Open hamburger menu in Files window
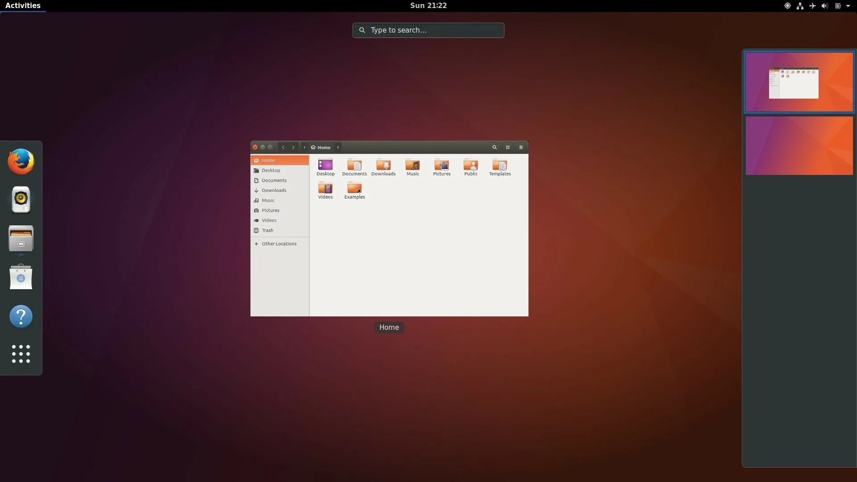Viewport: 857px width, 482px height. (x=521, y=147)
